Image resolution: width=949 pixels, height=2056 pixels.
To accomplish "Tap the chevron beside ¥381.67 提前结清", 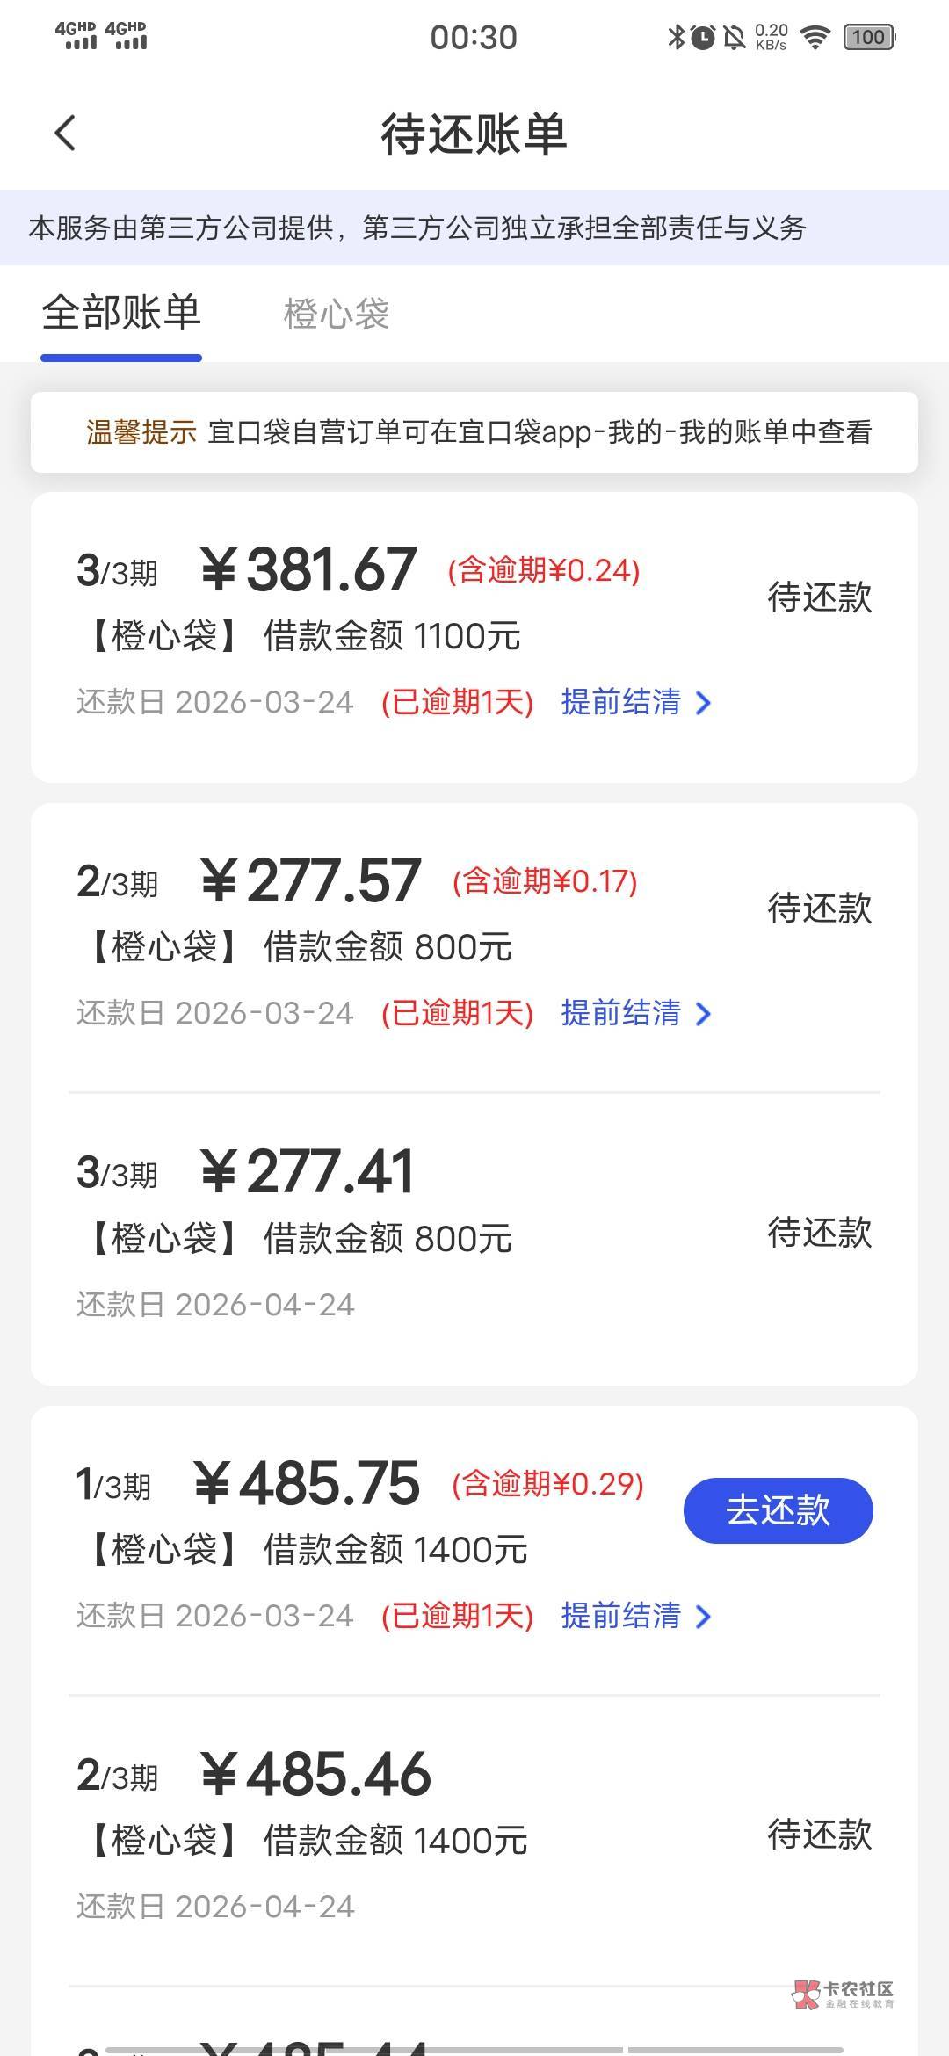I will tap(703, 703).
